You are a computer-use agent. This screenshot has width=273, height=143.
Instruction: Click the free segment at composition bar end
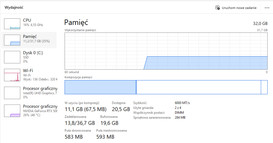264,87
